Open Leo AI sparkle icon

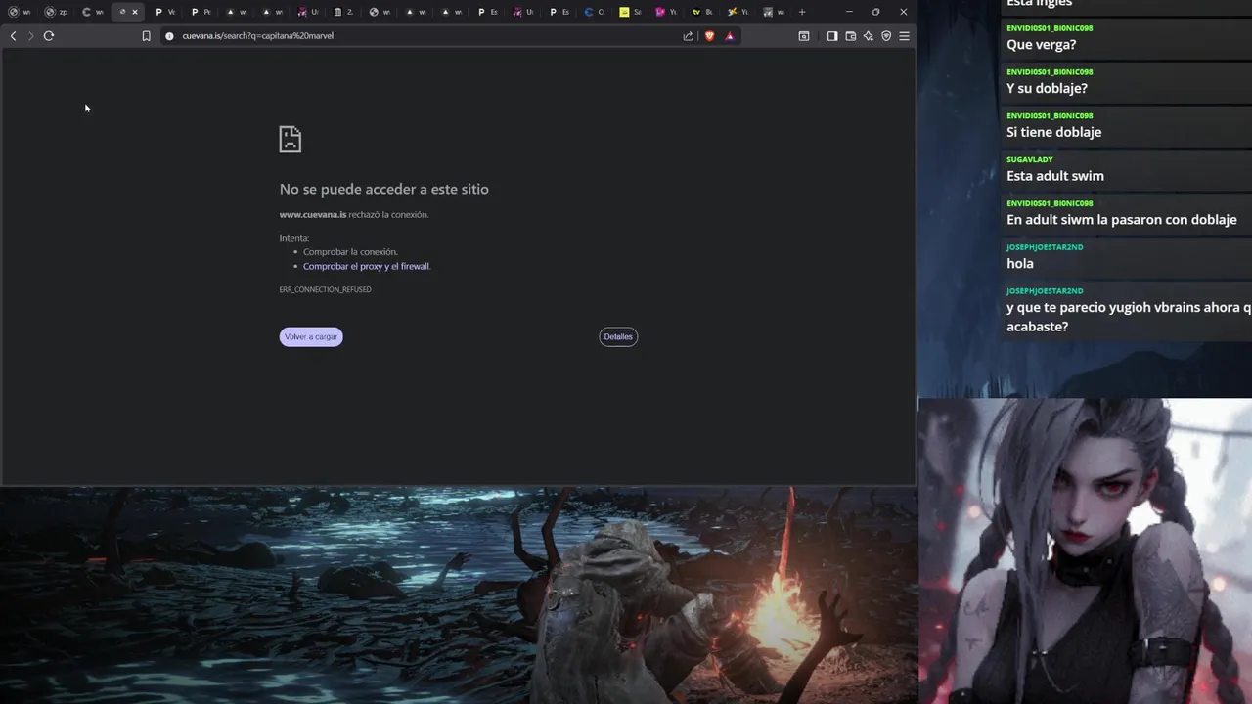coord(869,36)
